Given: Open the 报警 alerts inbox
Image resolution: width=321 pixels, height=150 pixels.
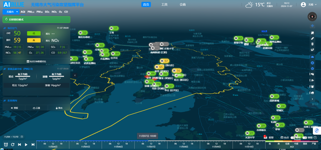Looking at the screenshot, I should coord(269,137).
